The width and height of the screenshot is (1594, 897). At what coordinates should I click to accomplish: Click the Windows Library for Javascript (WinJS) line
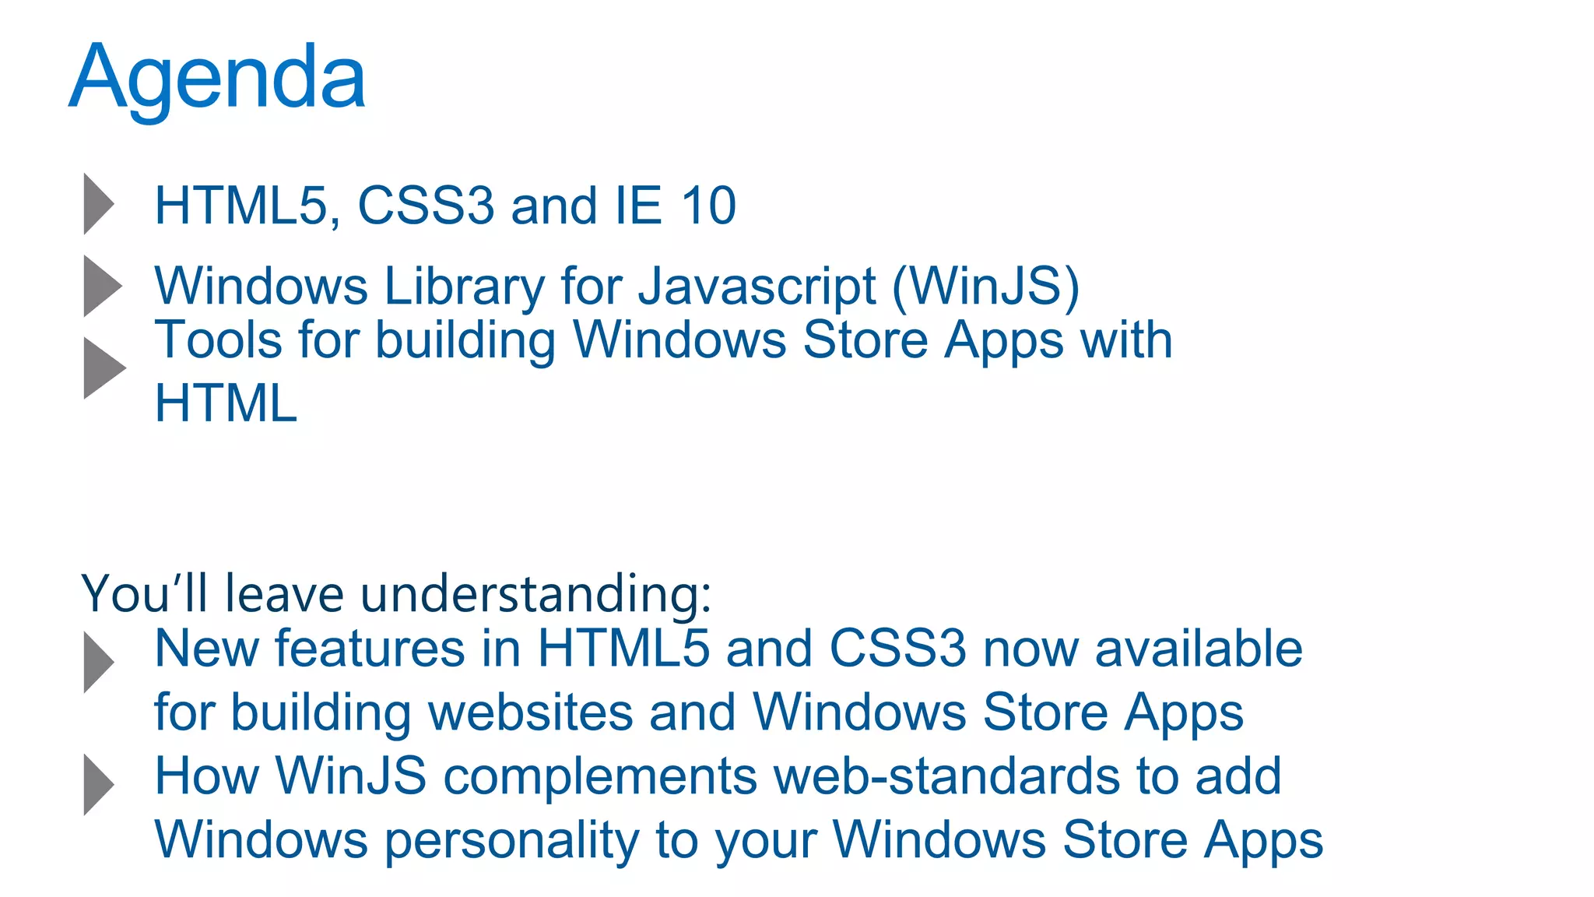click(617, 287)
